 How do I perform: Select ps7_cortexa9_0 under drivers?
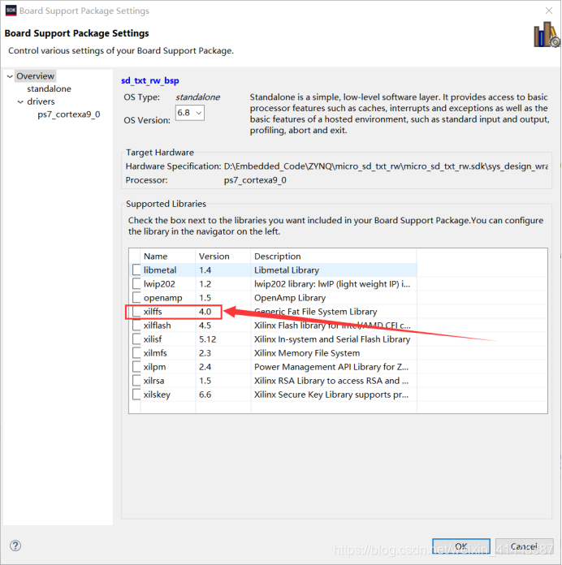pos(69,114)
